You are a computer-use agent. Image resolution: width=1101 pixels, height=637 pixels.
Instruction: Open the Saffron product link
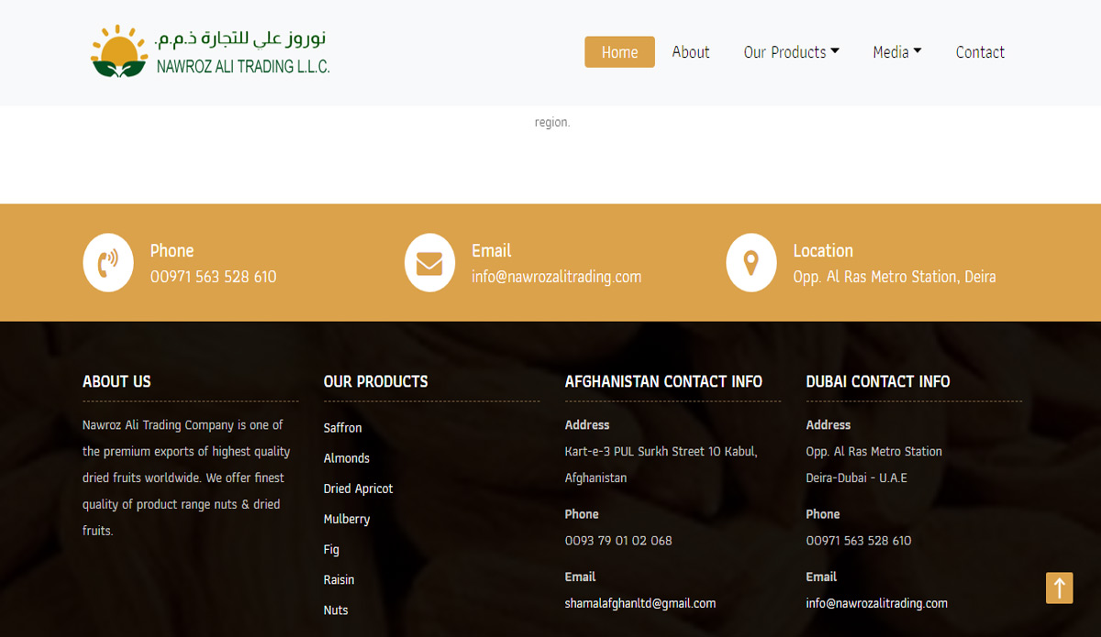pos(342,428)
